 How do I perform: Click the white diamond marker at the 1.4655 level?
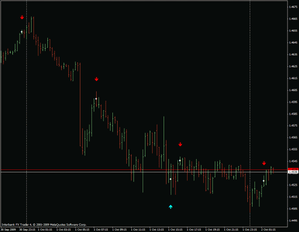click(22, 32)
